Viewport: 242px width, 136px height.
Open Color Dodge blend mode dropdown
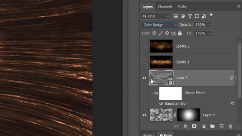tap(159, 25)
